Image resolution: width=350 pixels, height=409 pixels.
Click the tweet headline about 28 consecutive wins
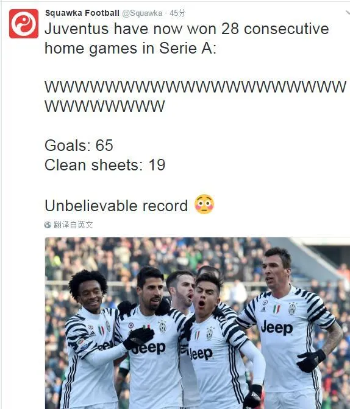click(187, 38)
